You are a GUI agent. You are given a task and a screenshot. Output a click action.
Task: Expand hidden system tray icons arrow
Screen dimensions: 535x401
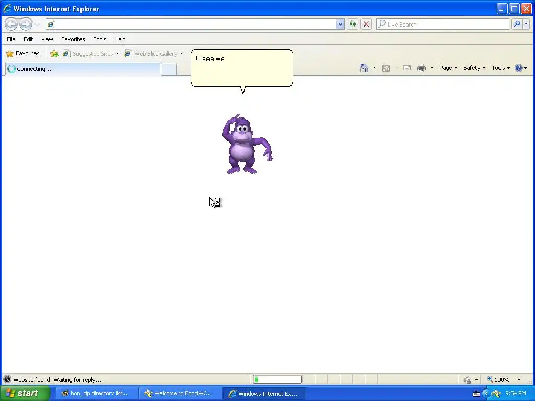tap(486, 394)
